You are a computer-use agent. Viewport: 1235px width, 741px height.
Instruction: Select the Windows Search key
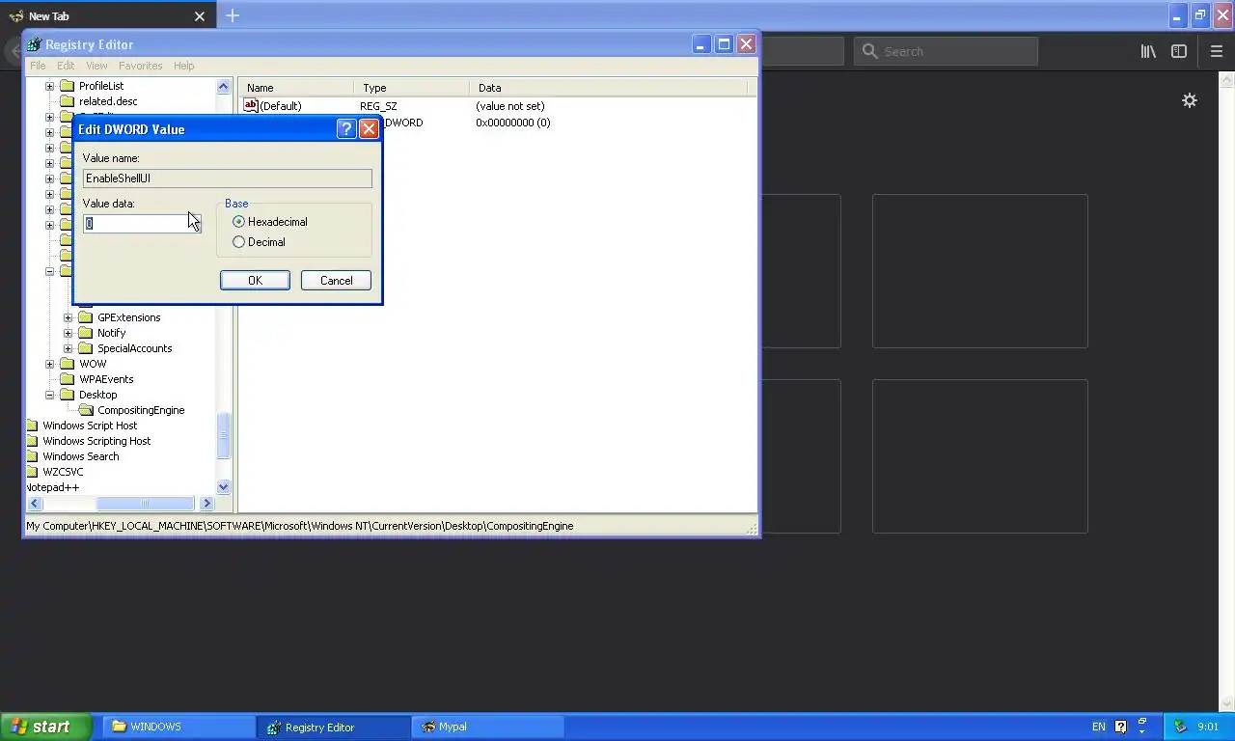pyautogui.click(x=81, y=456)
